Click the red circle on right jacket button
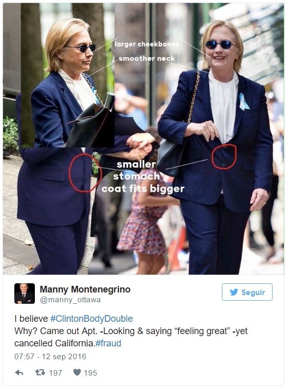Viewport: 288px width, 389px height. tap(224, 157)
